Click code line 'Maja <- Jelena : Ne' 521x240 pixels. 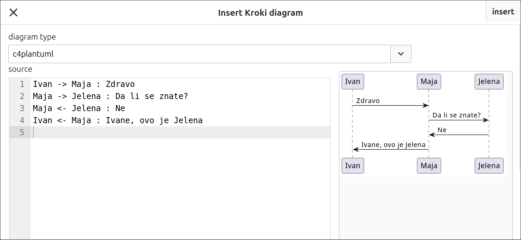pyautogui.click(x=79, y=108)
